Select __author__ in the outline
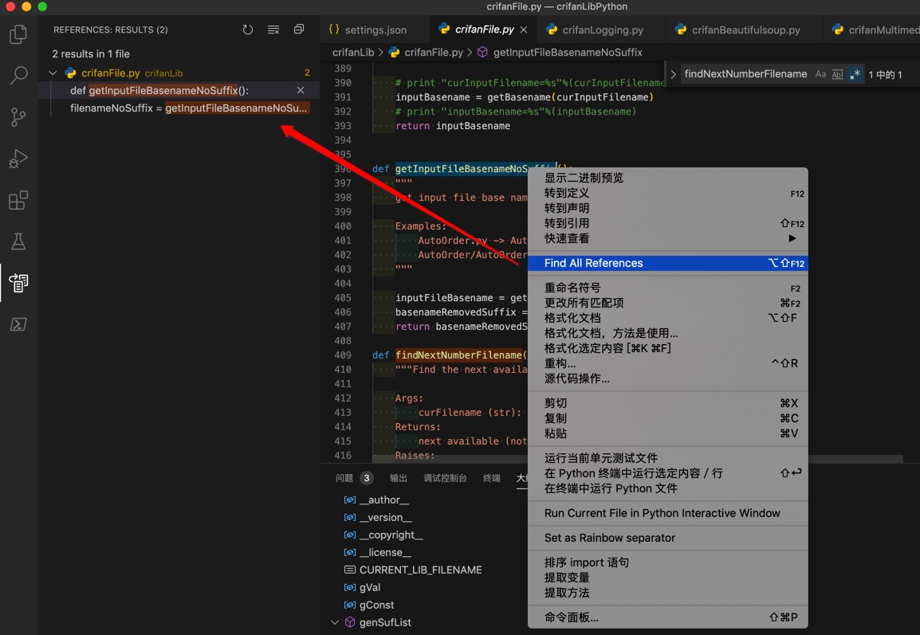The height and width of the screenshot is (635, 920). pyautogui.click(x=383, y=500)
